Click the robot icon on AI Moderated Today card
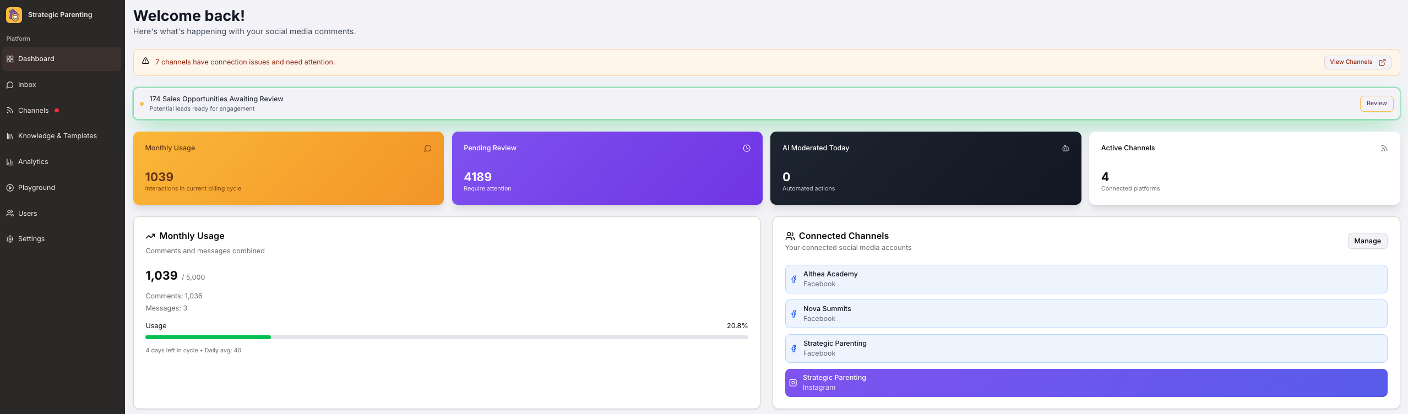The height and width of the screenshot is (414, 1408). [x=1065, y=148]
